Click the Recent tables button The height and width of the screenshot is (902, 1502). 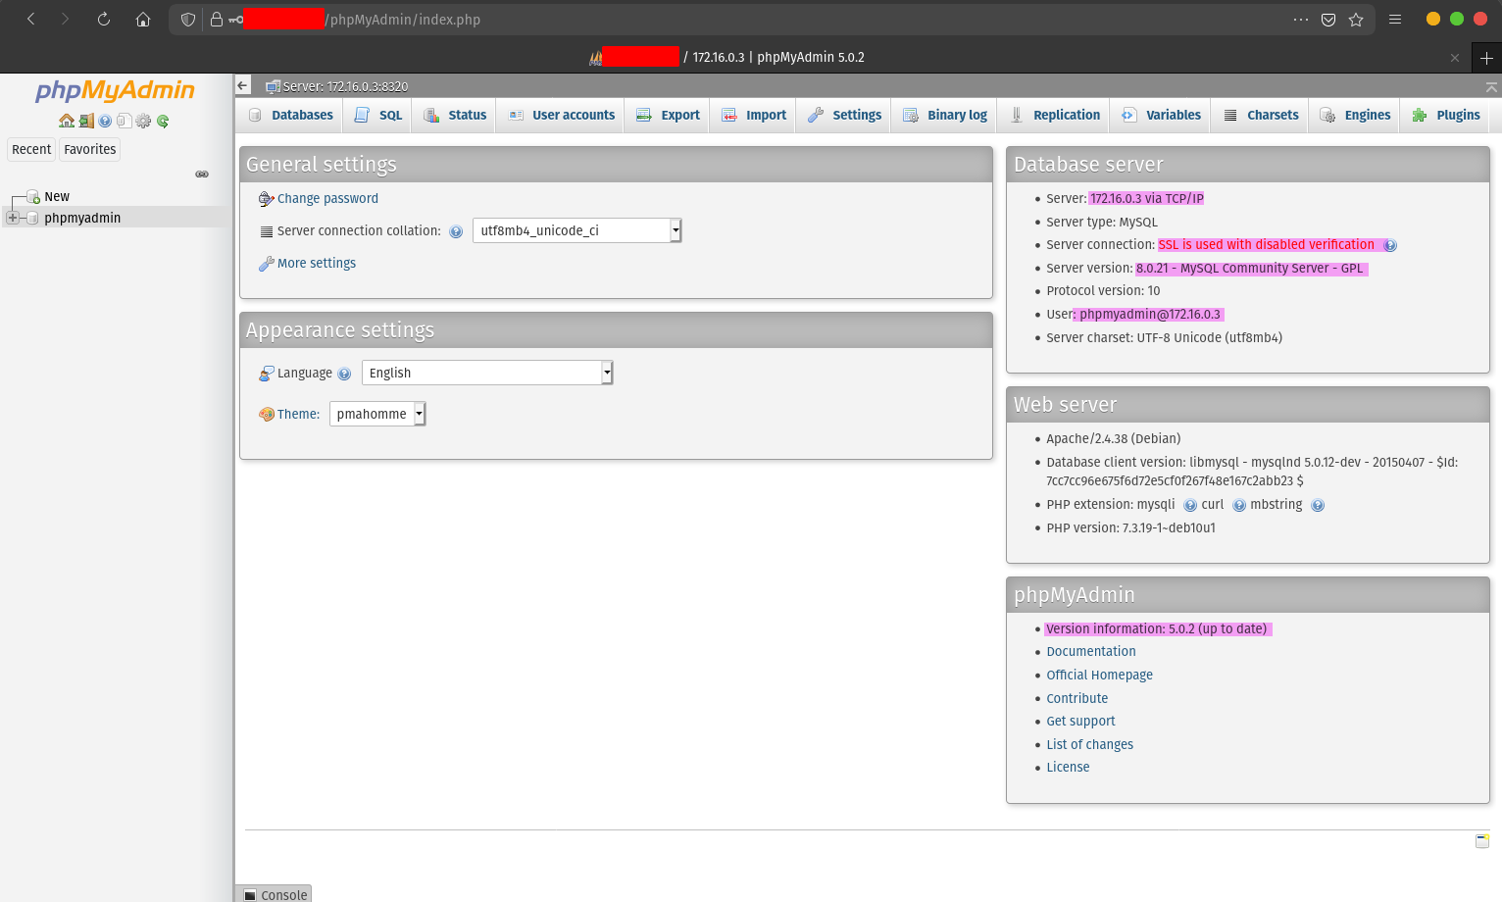31,149
